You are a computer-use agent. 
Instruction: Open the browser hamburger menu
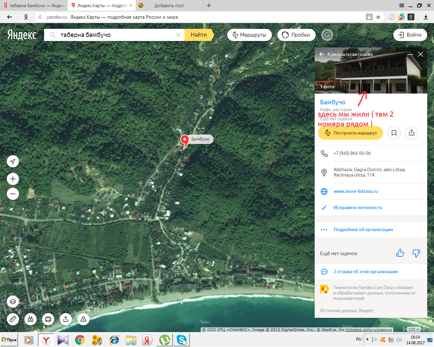[x=402, y=5]
